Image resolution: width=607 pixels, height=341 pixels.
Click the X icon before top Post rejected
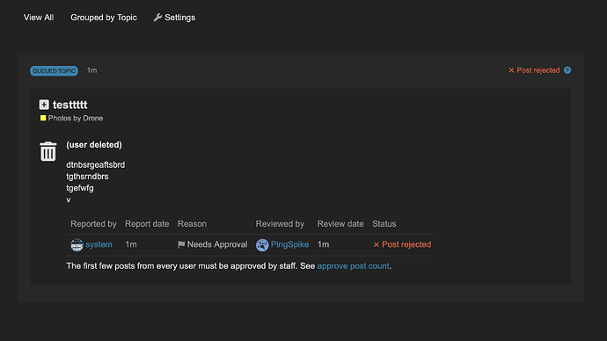tap(511, 70)
